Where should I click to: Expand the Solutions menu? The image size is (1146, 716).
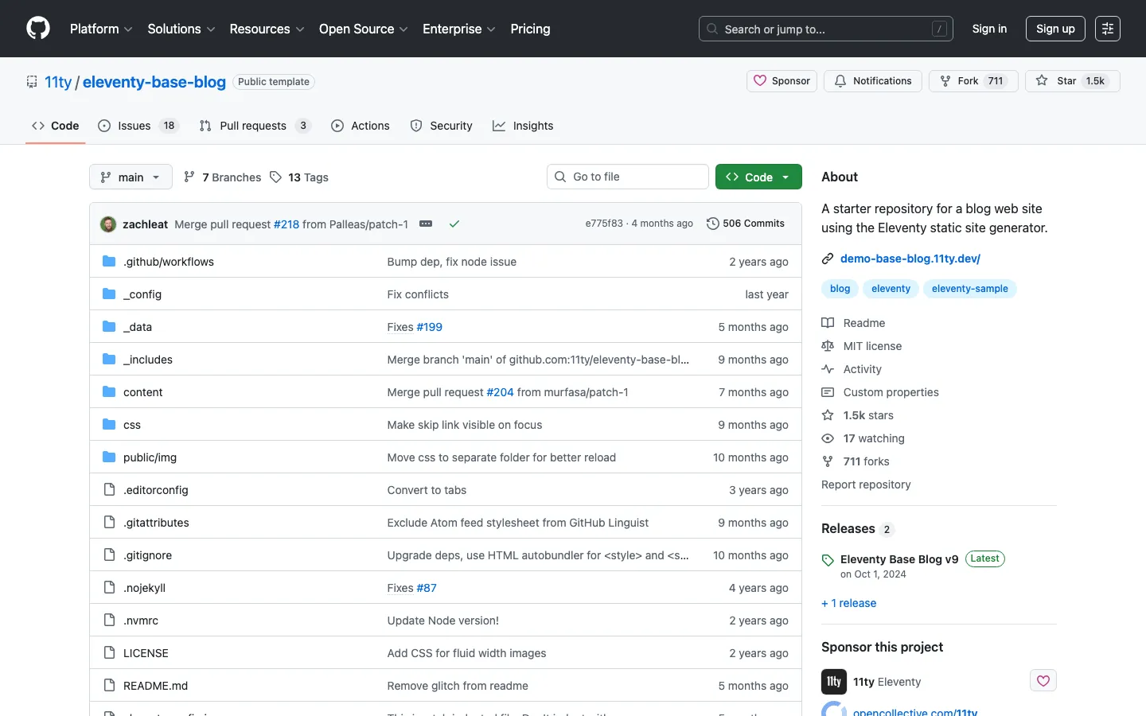181,29
